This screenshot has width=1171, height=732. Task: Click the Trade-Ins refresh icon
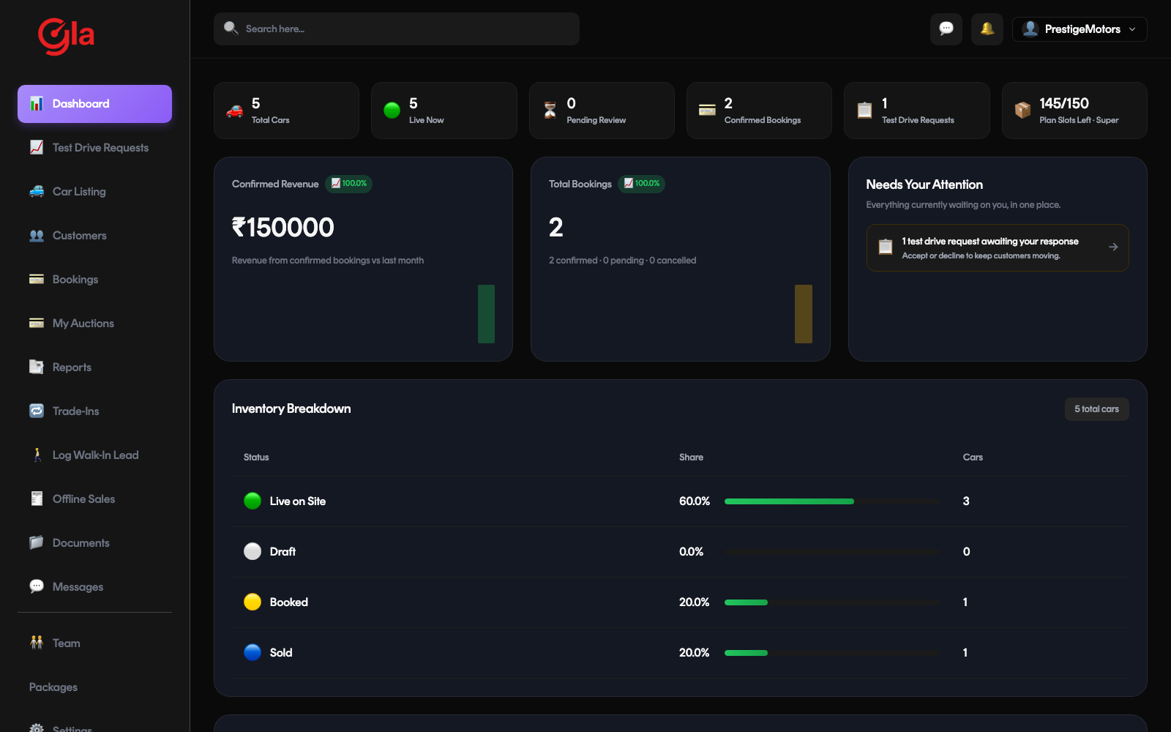[37, 411]
